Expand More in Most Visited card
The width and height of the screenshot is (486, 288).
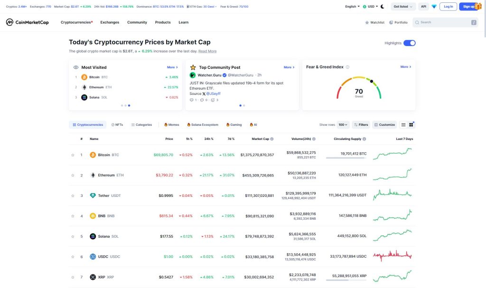(172, 67)
